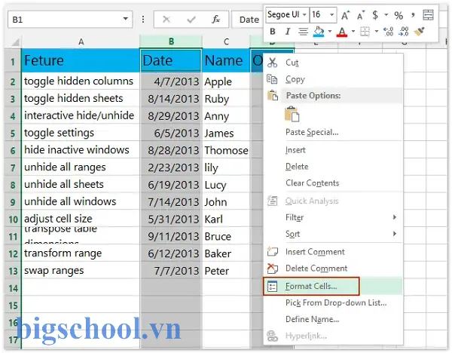Toggle Italic in the mini toolbar
Viewport: 452px width, 353px height.
pyautogui.click(x=288, y=31)
